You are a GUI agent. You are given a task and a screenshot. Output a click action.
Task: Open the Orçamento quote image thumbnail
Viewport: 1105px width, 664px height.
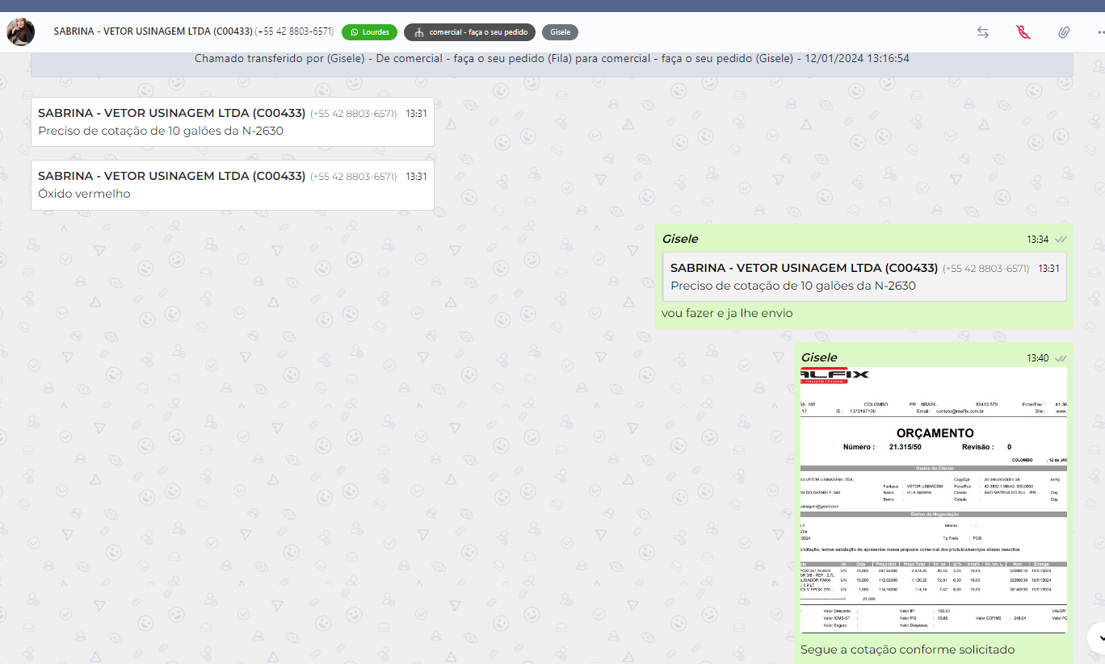(x=933, y=500)
